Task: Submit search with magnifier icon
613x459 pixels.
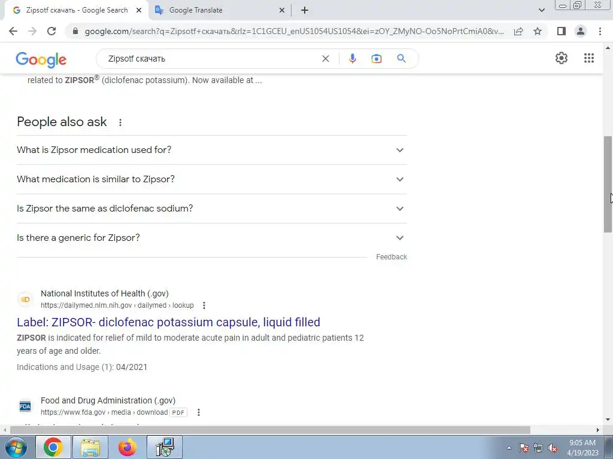Action: point(401,59)
